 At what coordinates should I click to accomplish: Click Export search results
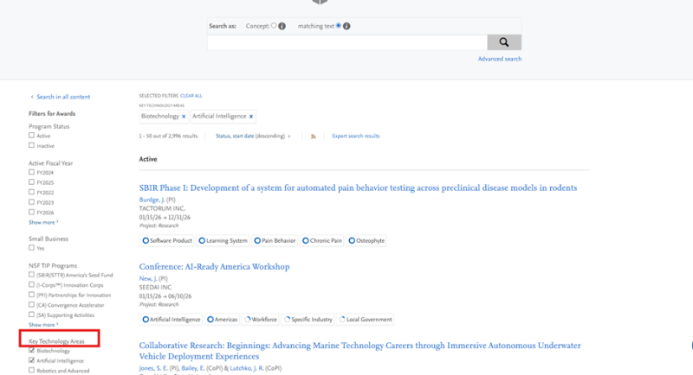click(356, 137)
